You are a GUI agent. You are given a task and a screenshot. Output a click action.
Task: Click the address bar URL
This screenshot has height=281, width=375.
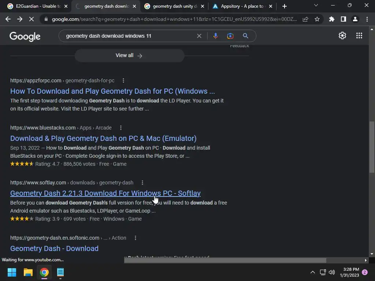tap(174, 19)
